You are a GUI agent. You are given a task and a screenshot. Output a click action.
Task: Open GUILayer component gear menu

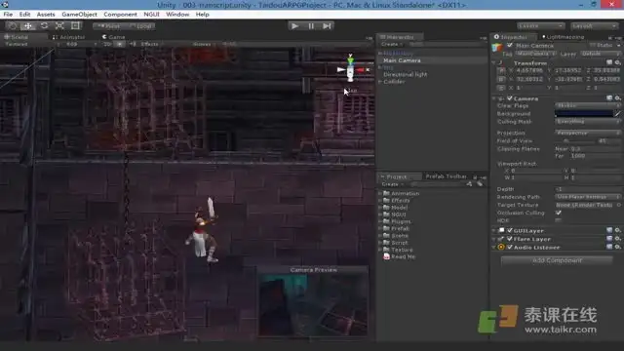tap(617, 230)
